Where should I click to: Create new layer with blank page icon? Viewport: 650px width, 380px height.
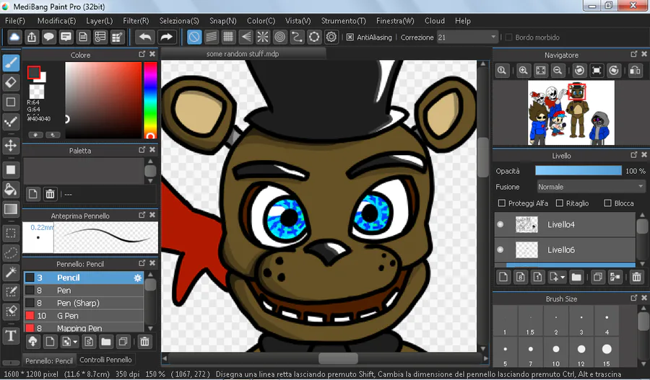[503, 277]
